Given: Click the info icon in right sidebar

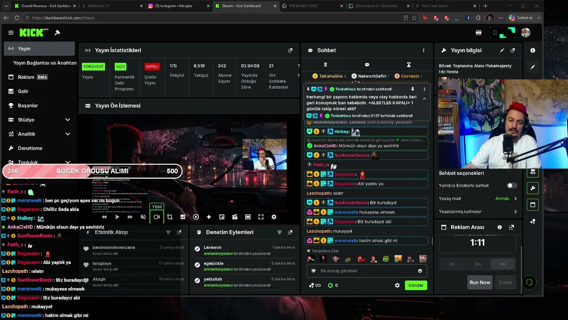Looking at the screenshot, I should pos(532,50).
